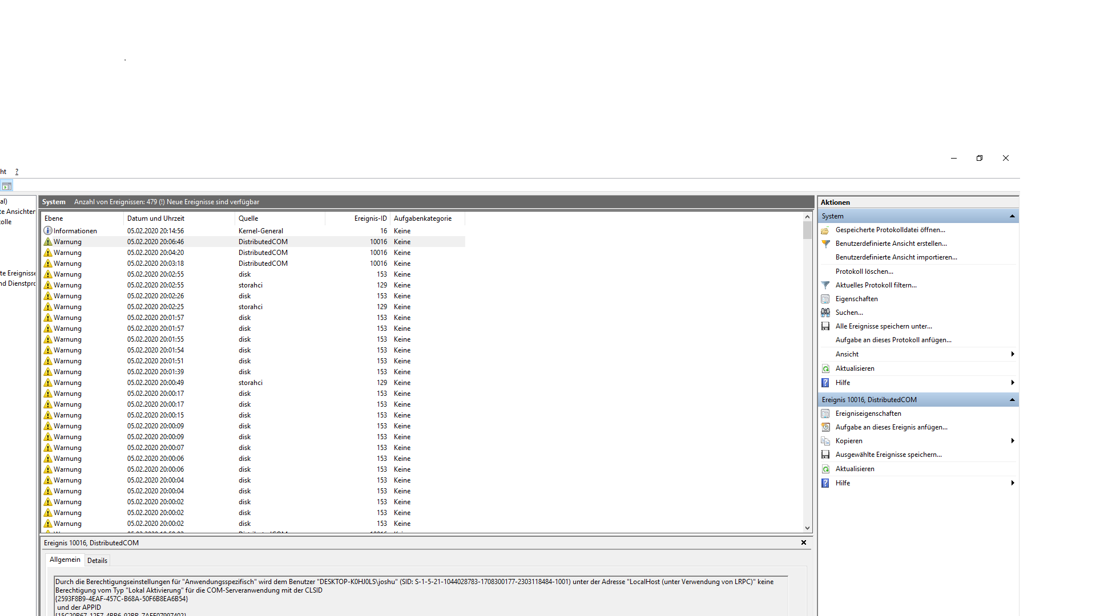Click the Ereigniseigenschaften icon
The image size is (1096, 616).
(825, 414)
